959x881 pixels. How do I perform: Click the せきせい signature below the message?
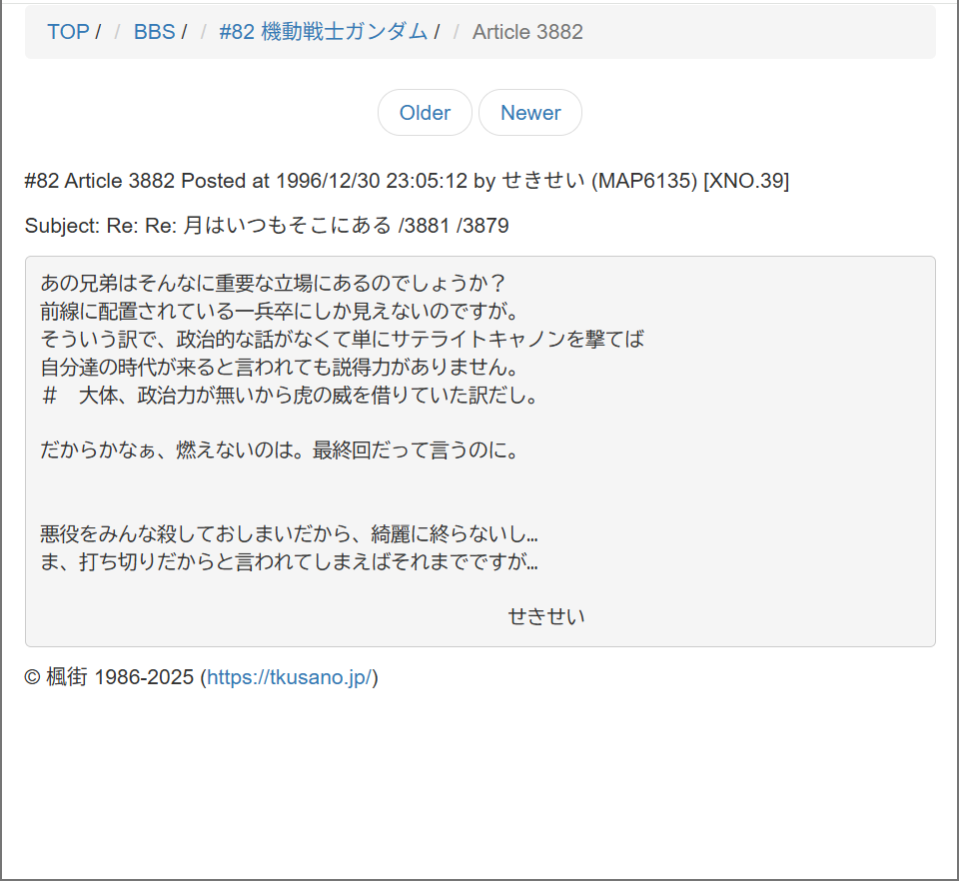click(x=546, y=616)
